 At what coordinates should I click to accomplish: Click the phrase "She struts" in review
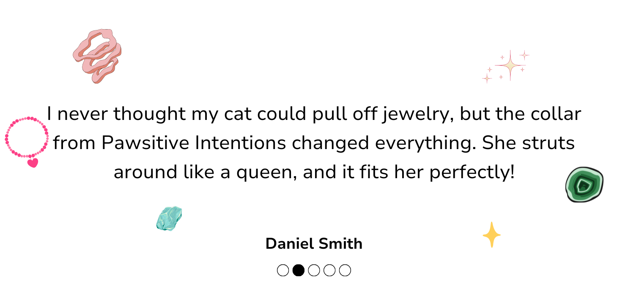pyautogui.click(x=528, y=143)
